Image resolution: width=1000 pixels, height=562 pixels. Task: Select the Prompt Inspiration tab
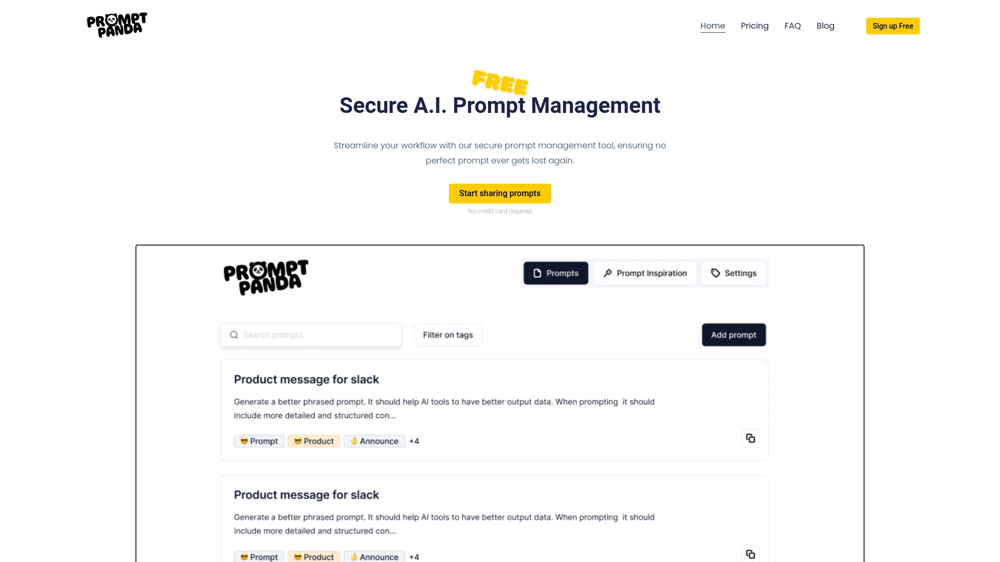coord(644,273)
